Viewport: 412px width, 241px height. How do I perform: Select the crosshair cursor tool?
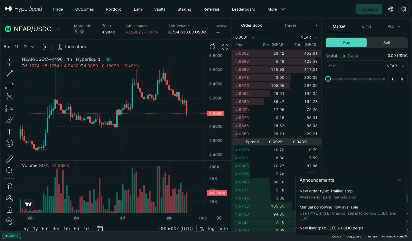tap(9, 62)
